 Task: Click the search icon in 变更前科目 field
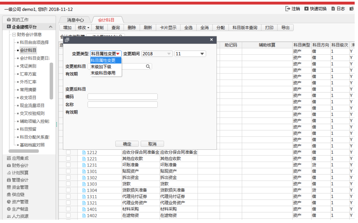pyautogui.click(x=148, y=66)
